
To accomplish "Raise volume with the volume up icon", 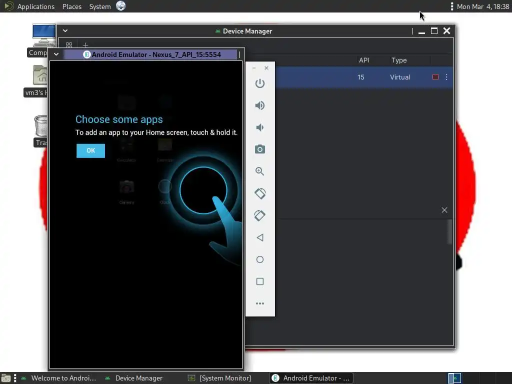I will click(260, 105).
